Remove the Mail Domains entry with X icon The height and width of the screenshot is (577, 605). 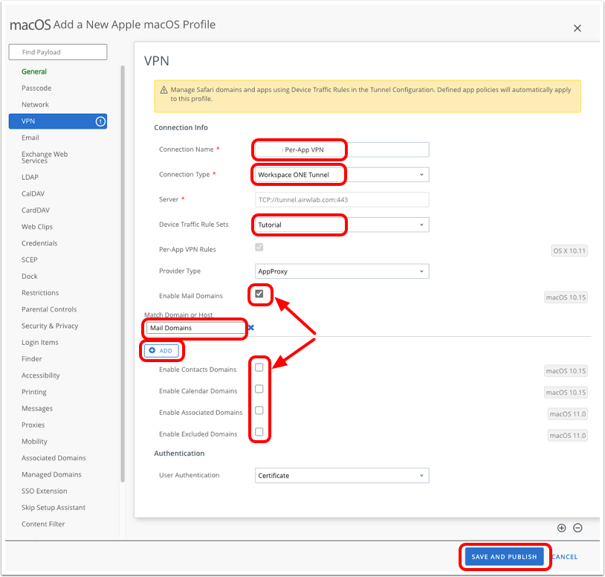(251, 328)
